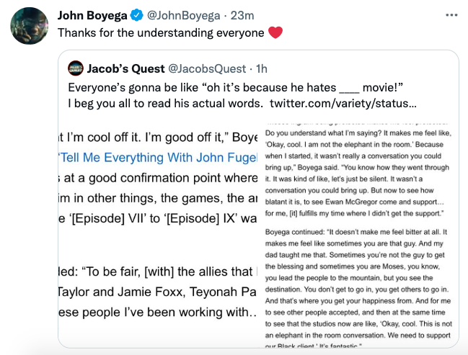Follow the twitter.com/variety/status link
The width and height of the screenshot is (468, 355).
click(x=343, y=103)
